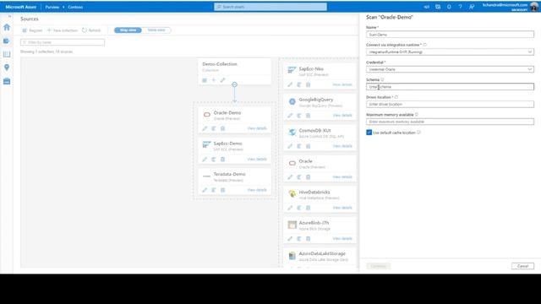Image resolution: width=541 pixels, height=304 pixels.
Task: Open the user account avatar
Action: [534, 7]
